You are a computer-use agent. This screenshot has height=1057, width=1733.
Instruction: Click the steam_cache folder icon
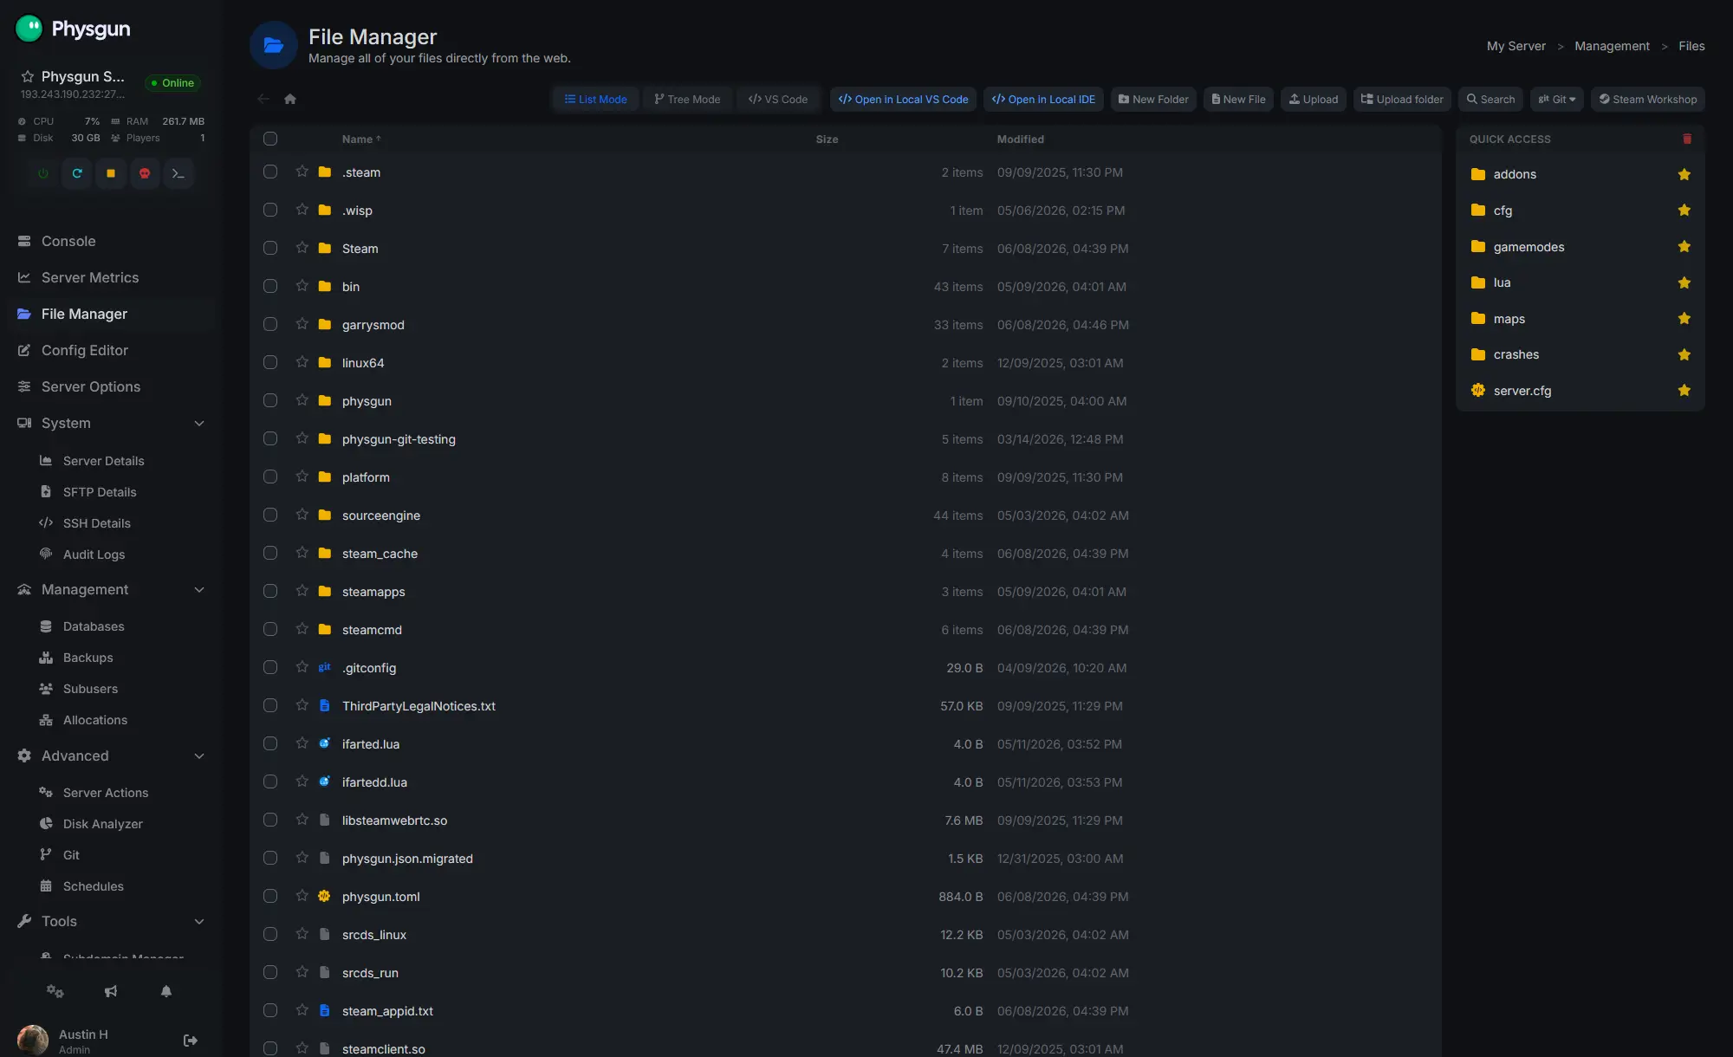click(x=325, y=553)
